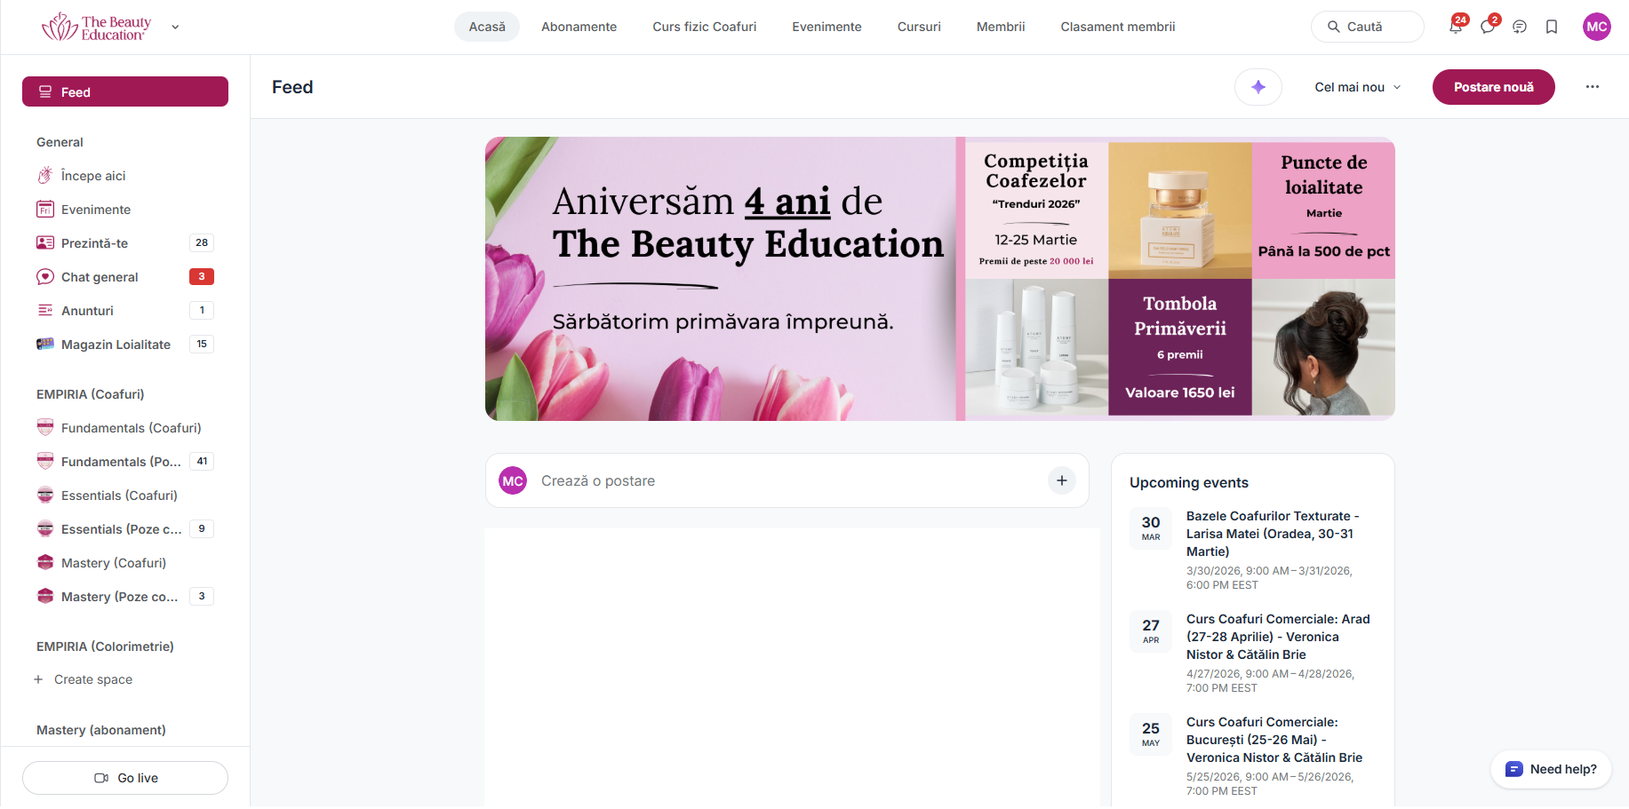1629x809 pixels.
Task: Click Create space under EMPIRIA (Colorimetrie)
Action: pos(92,679)
